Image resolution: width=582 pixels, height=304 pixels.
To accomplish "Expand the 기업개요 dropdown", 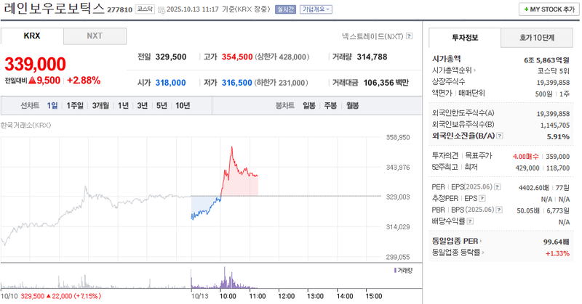I will pyautogui.click(x=316, y=10).
